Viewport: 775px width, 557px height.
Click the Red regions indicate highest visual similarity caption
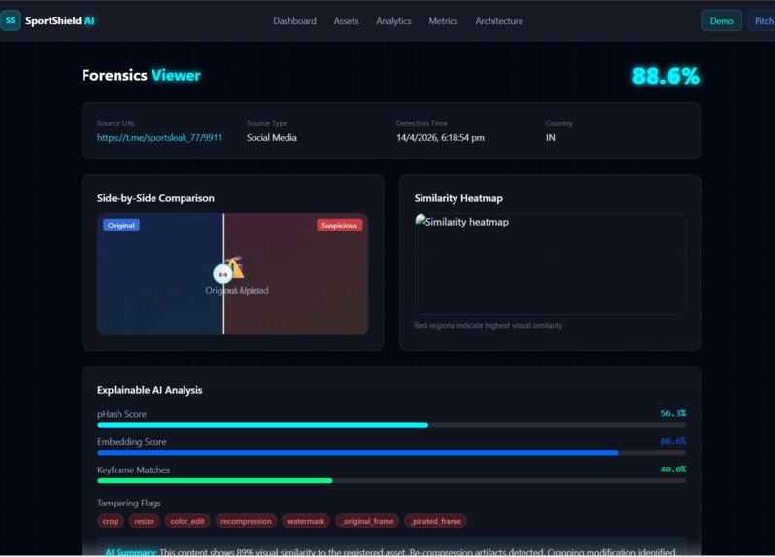[489, 325]
